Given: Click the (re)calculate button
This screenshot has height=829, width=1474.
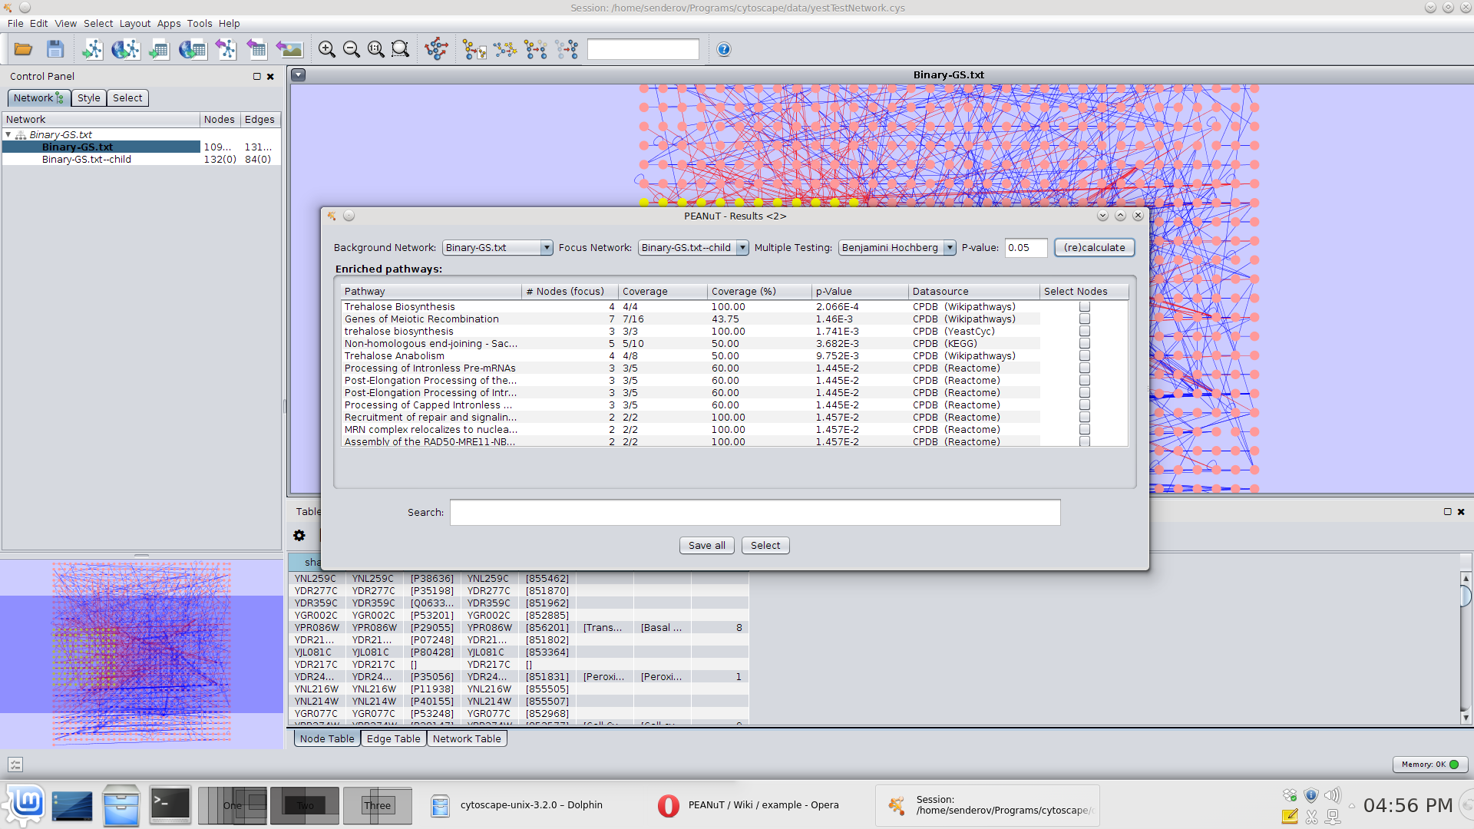Looking at the screenshot, I should point(1094,247).
